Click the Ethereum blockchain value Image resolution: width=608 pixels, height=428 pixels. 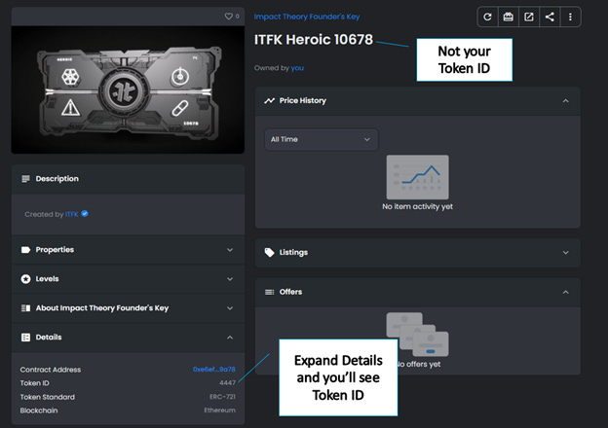pyautogui.click(x=219, y=410)
